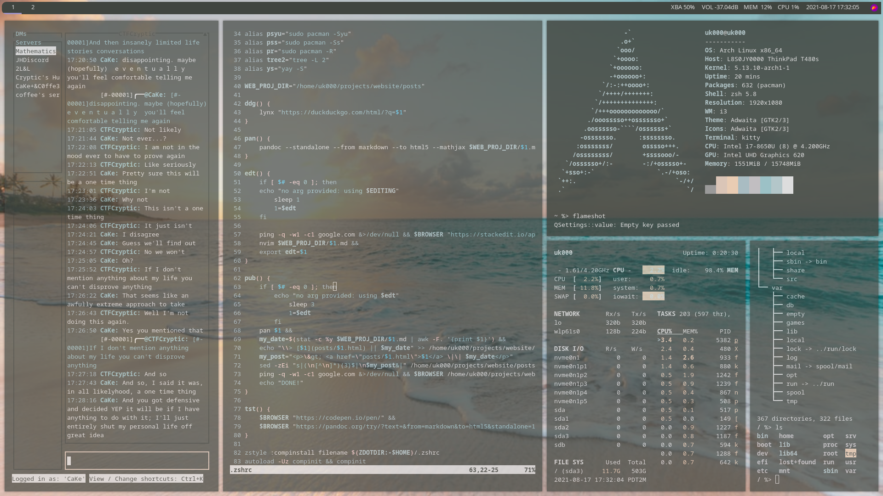Click the pub() function definition line
The image size is (883, 496).
pos(258,278)
